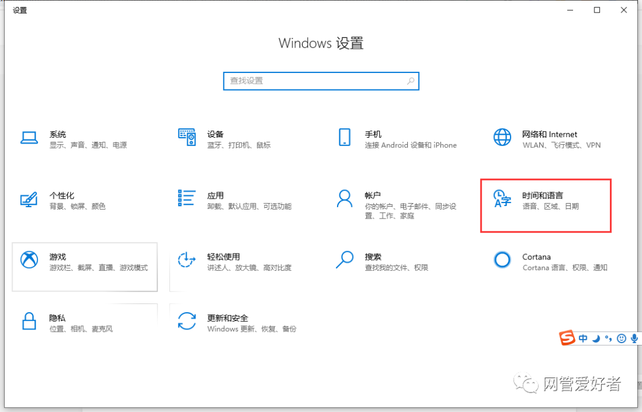The image size is (642, 412).
Task: Click the 设备 keyboard and speaker icon
Action: tap(187, 137)
